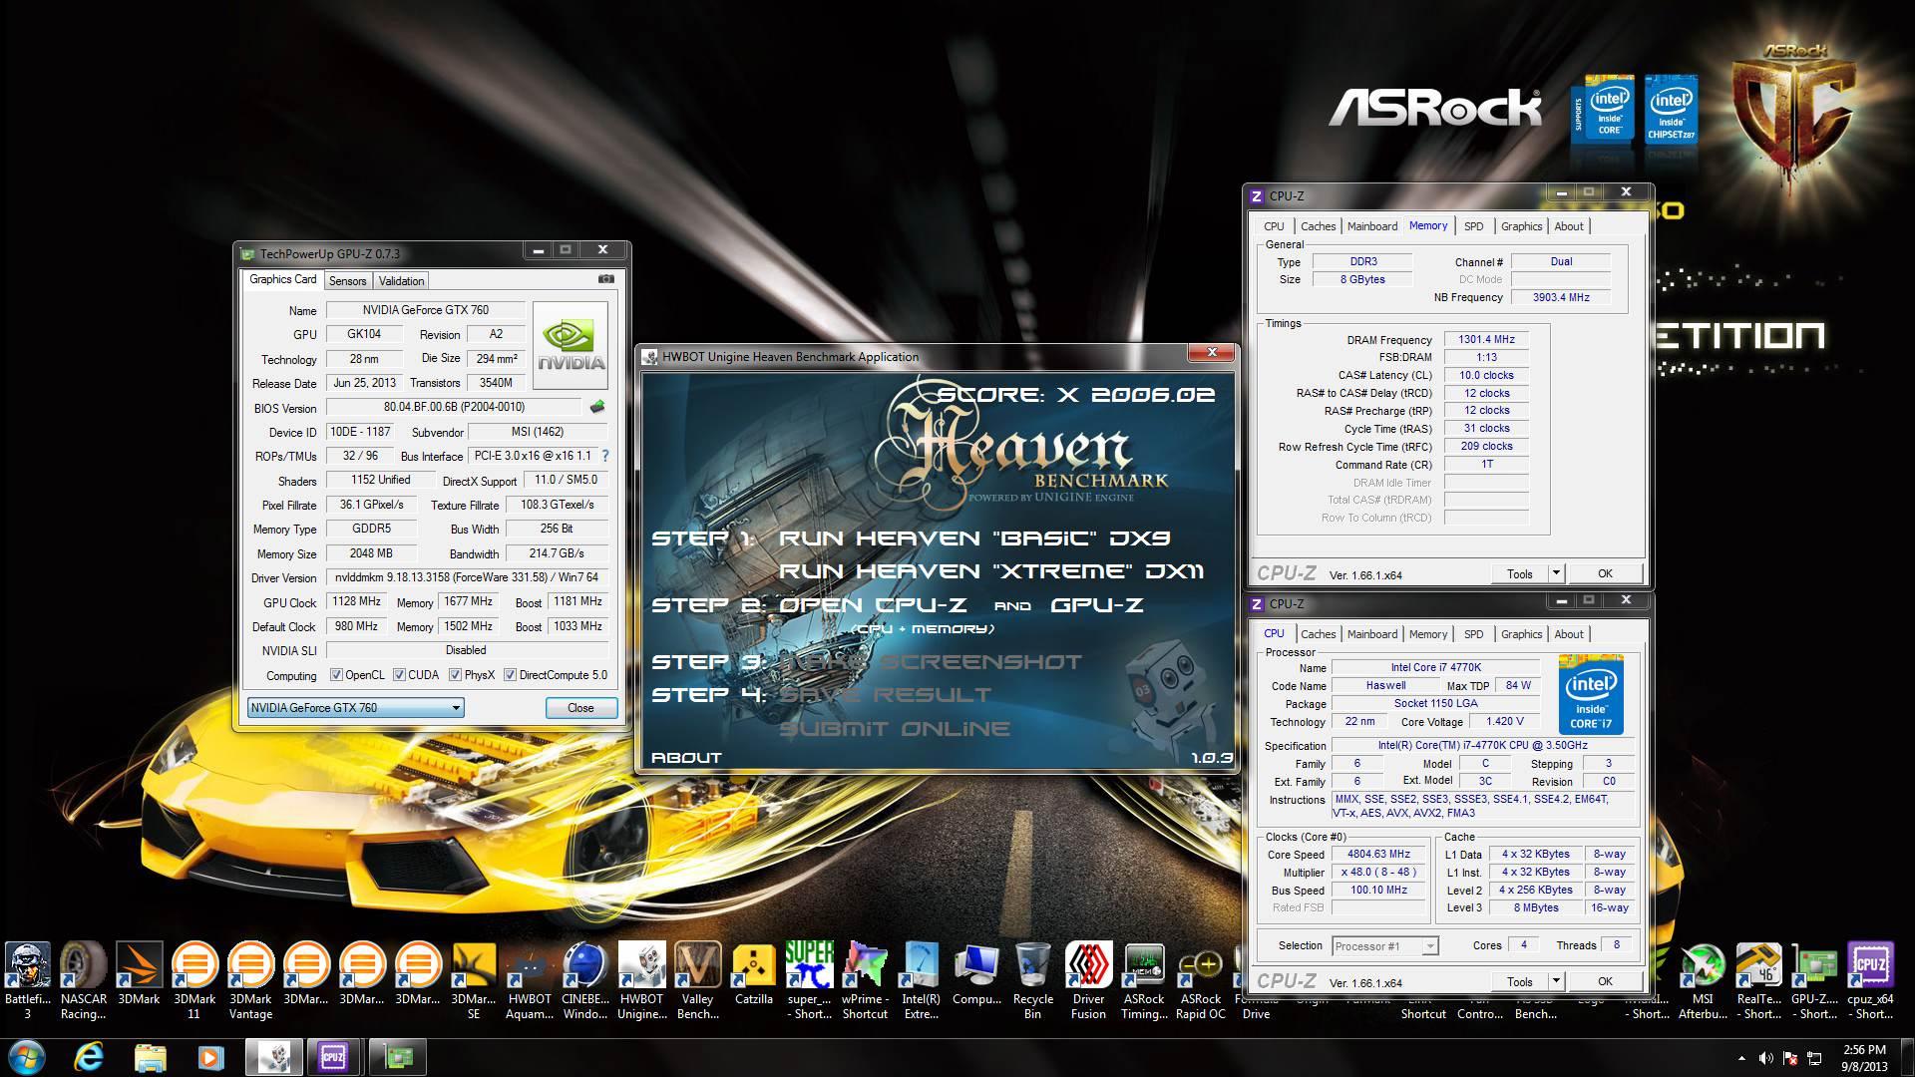Switch to the Validation tab in GPU-Z
This screenshot has width=1915, height=1077.
pos(401,281)
